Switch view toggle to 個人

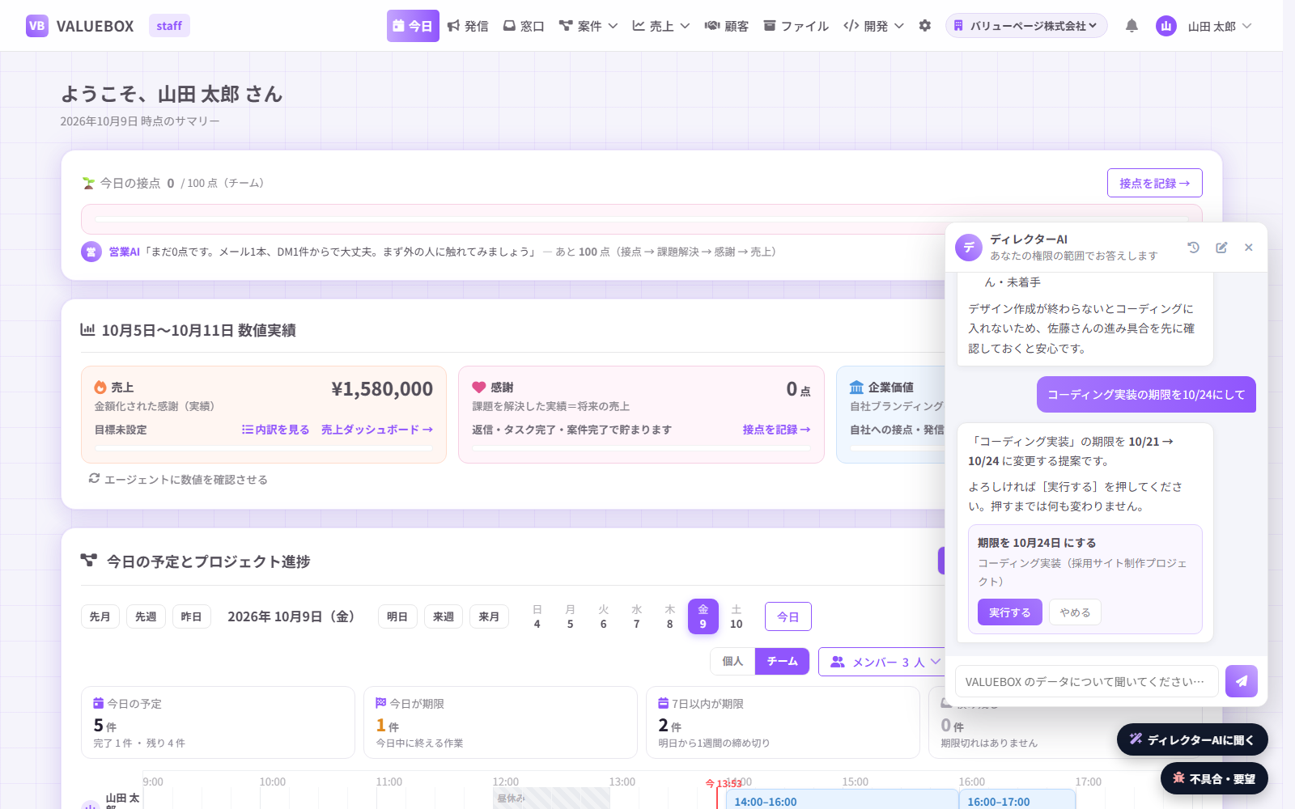(x=732, y=661)
